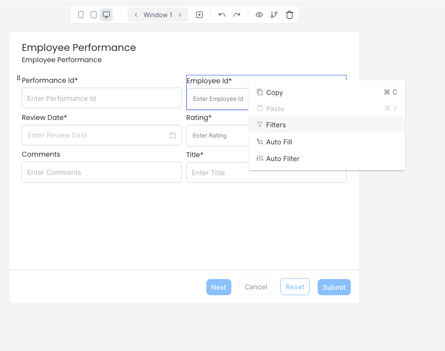This screenshot has width=445, height=351.
Task: Grab the Performance Id drag handle
Action: [x=18, y=77]
